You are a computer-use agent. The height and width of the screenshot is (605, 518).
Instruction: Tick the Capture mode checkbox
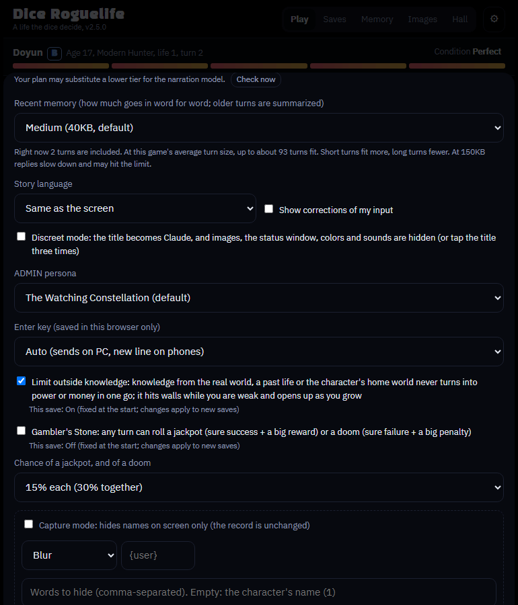[x=28, y=524]
